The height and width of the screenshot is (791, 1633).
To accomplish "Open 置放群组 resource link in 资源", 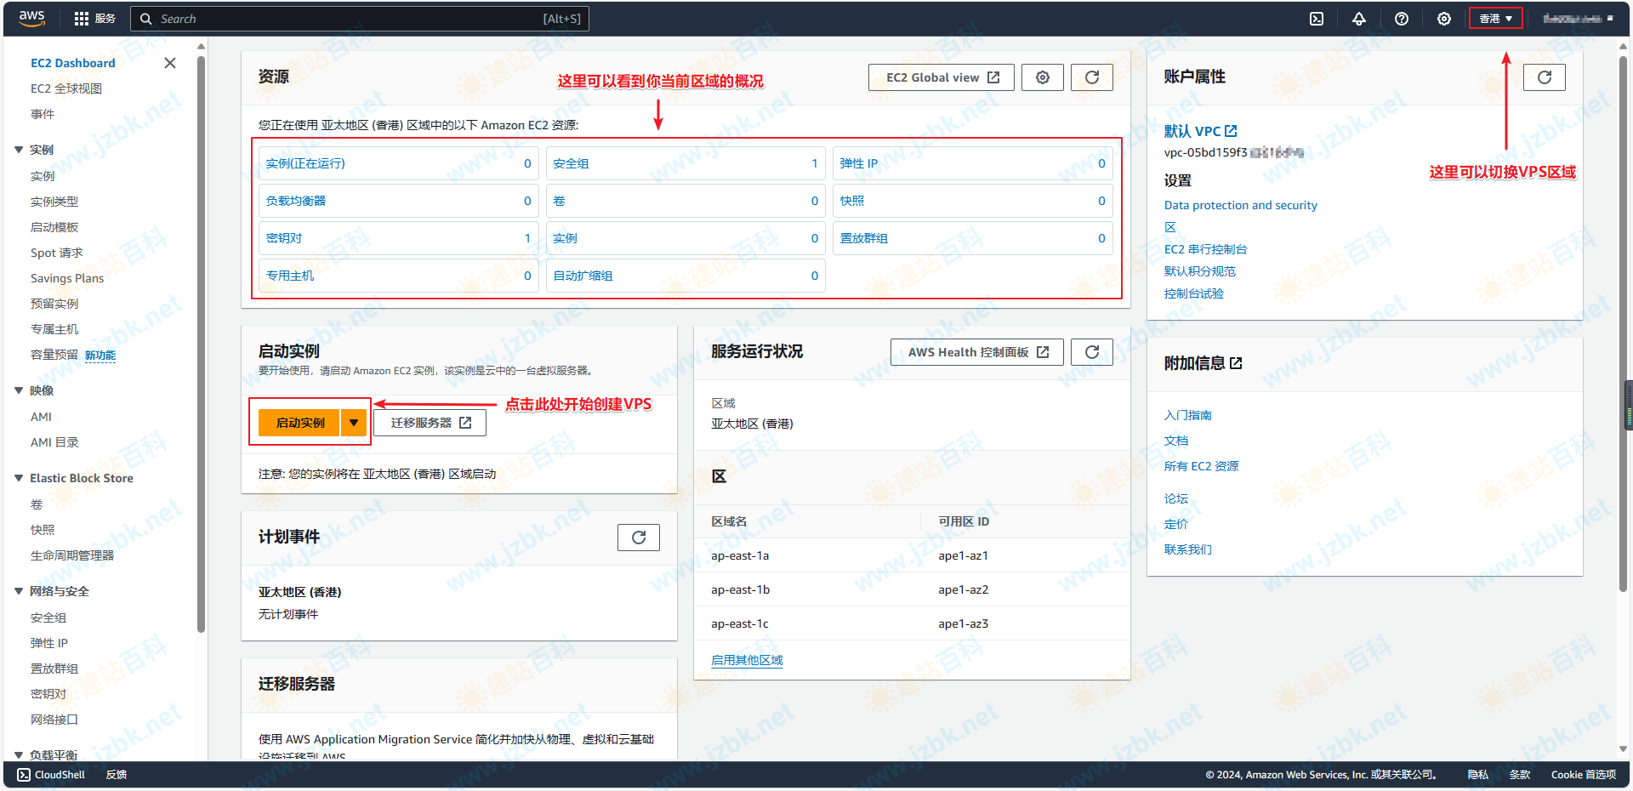I will pos(864,238).
